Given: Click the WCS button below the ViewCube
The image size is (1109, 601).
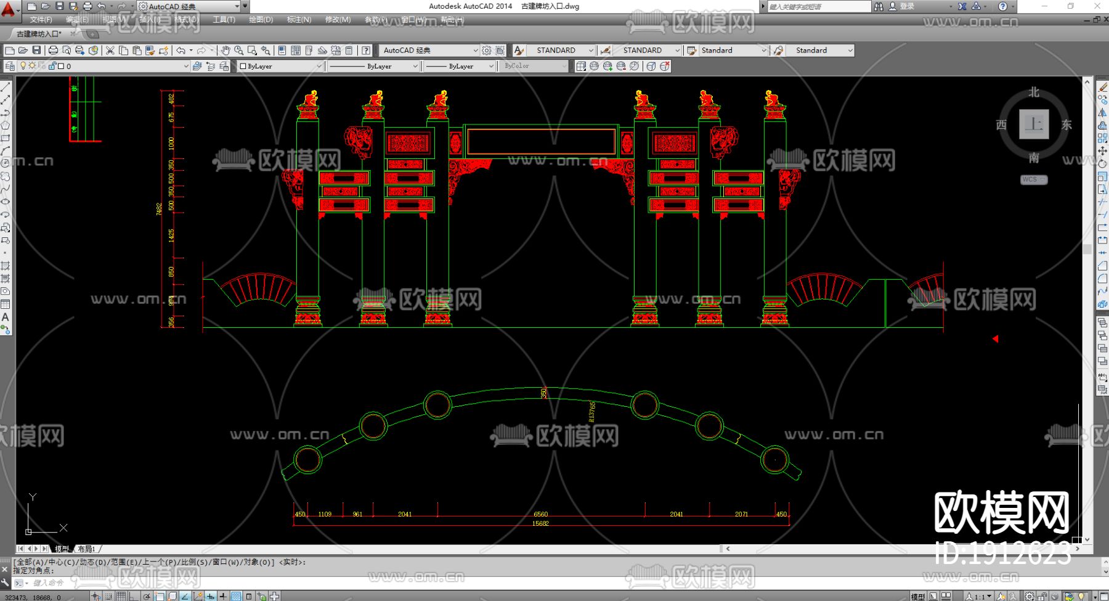Looking at the screenshot, I should tap(1033, 179).
